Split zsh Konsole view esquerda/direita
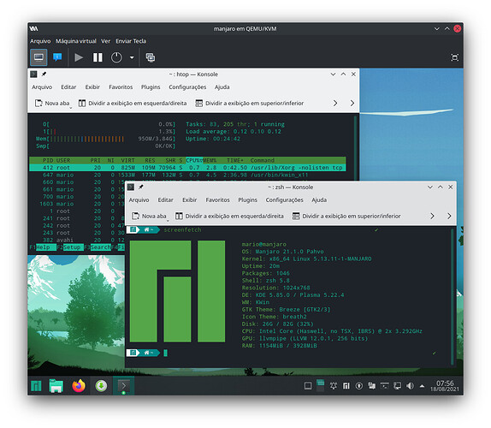Viewport: 491px width, 428px height. point(229,216)
